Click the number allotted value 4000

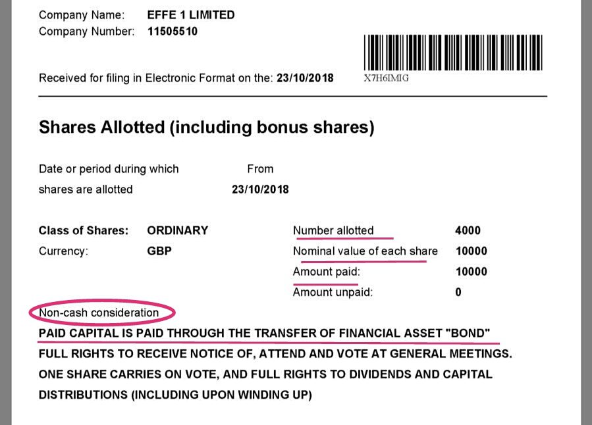tap(468, 230)
